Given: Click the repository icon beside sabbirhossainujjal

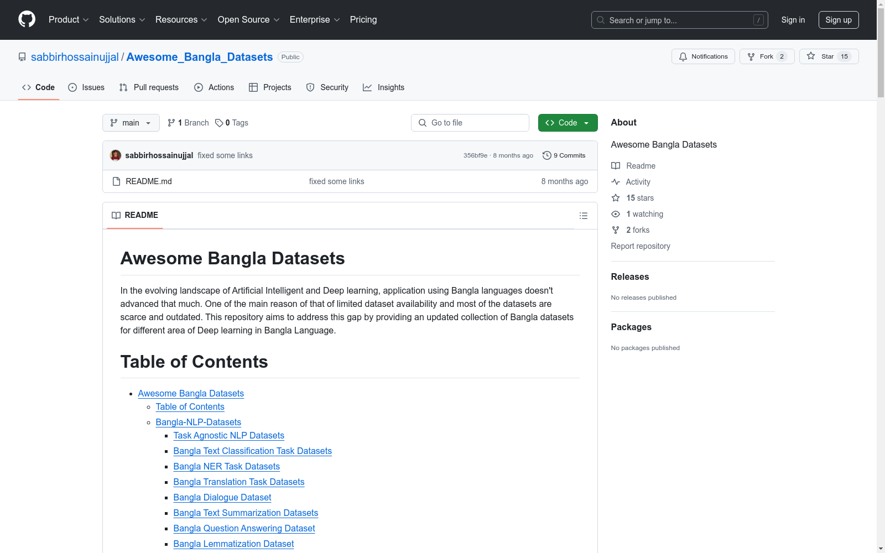Looking at the screenshot, I should pos(22,57).
